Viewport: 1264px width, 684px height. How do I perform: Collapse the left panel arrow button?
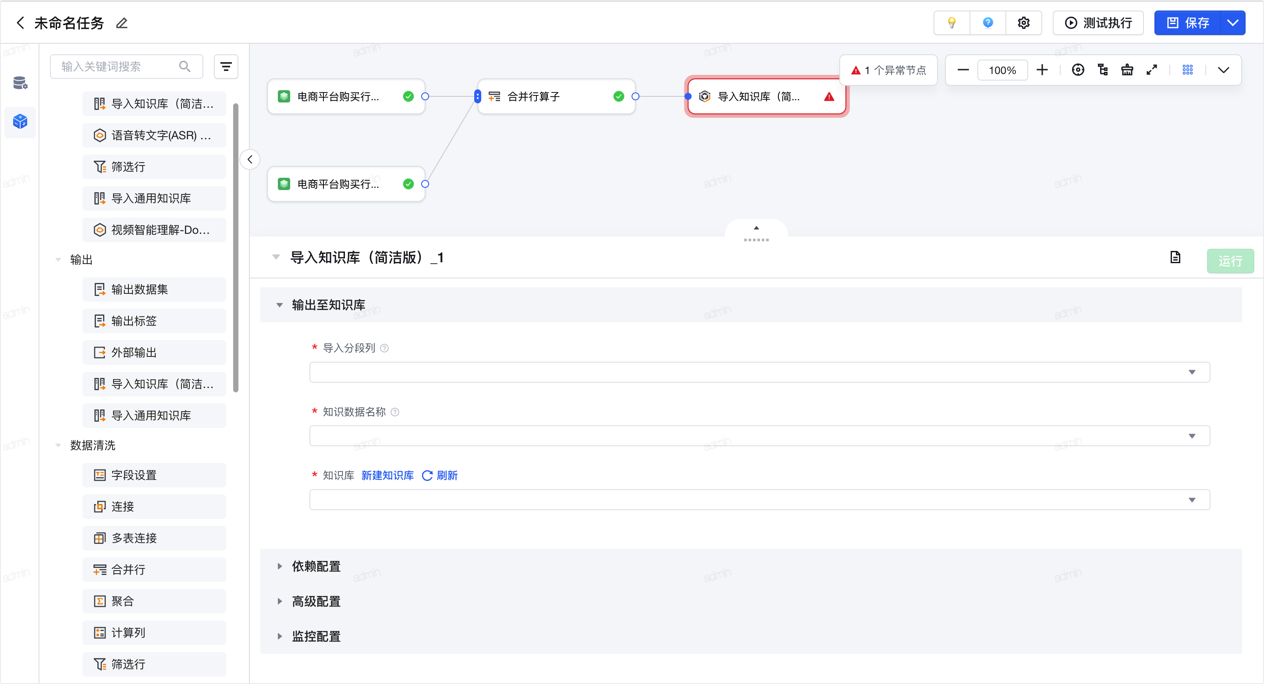pyautogui.click(x=250, y=159)
